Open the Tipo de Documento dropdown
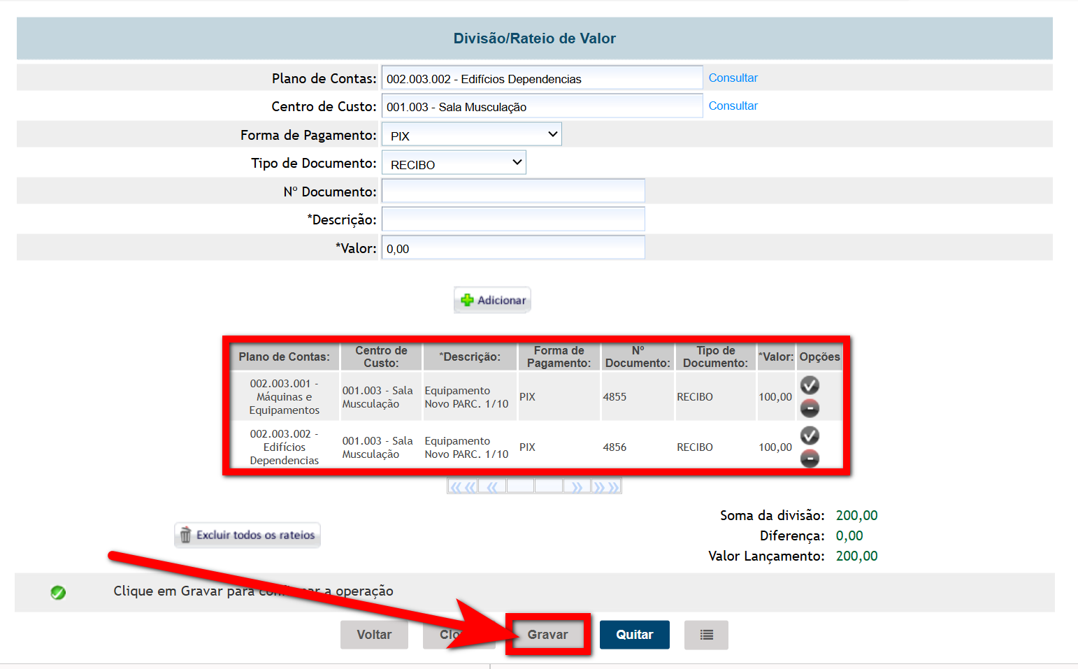The image size is (1078, 669). 454,164
